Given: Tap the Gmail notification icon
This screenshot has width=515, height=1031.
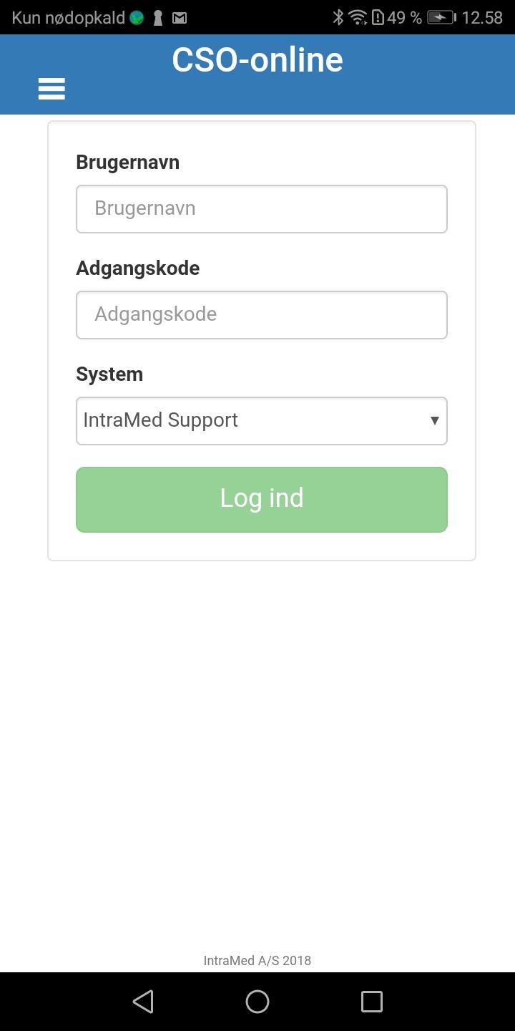Looking at the screenshot, I should [x=179, y=17].
